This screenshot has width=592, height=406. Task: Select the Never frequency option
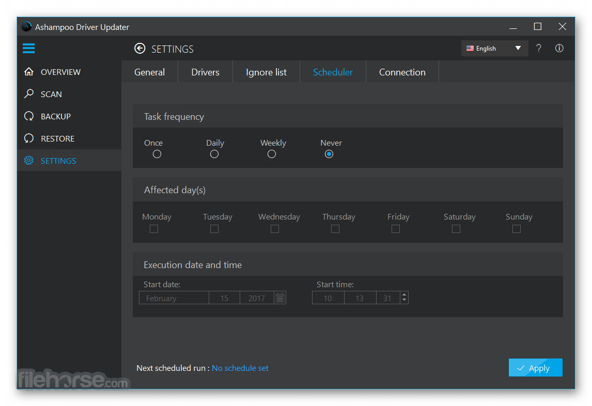coord(329,154)
